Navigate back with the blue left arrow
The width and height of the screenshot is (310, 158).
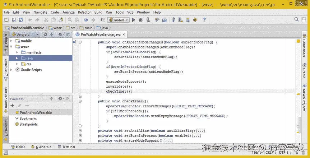click(86, 20)
